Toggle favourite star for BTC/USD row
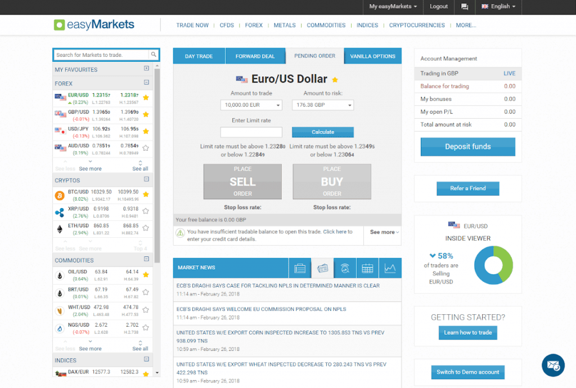Image resolution: width=576 pixels, height=388 pixels. [146, 195]
